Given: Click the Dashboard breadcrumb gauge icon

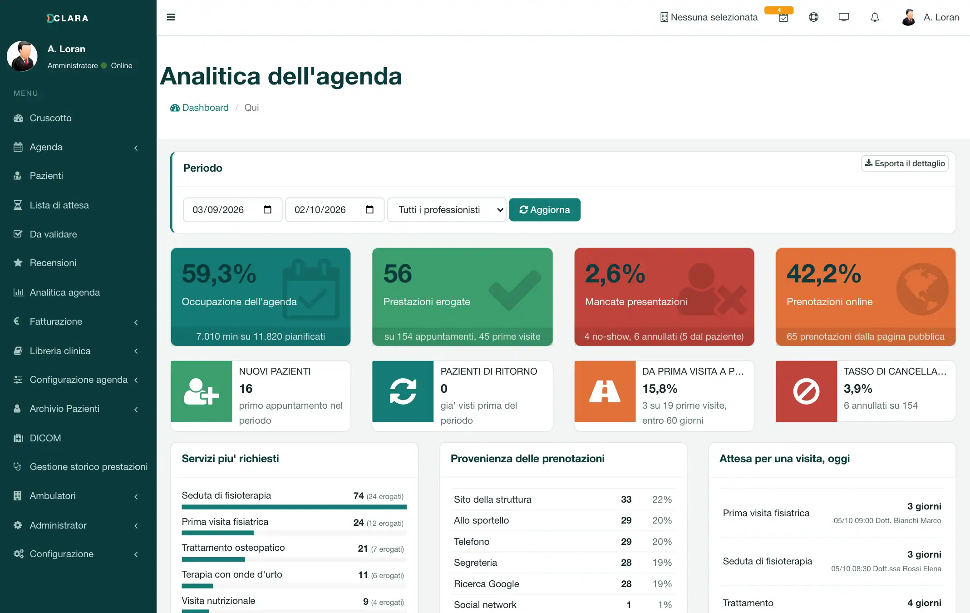Looking at the screenshot, I should click(x=175, y=108).
